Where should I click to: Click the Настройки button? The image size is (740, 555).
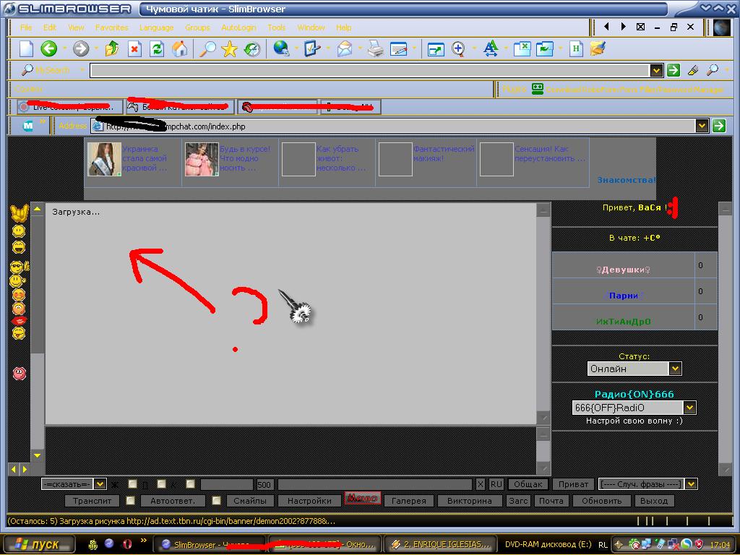pyautogui.click(x=309, y=500)
